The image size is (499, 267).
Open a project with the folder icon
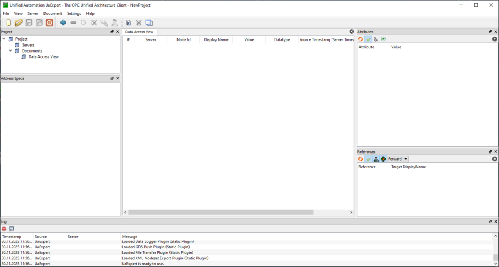19,23
